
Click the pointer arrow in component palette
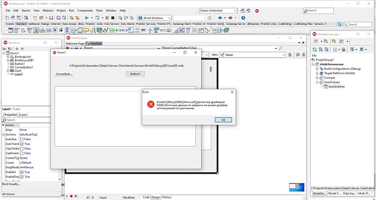(339, 24)
